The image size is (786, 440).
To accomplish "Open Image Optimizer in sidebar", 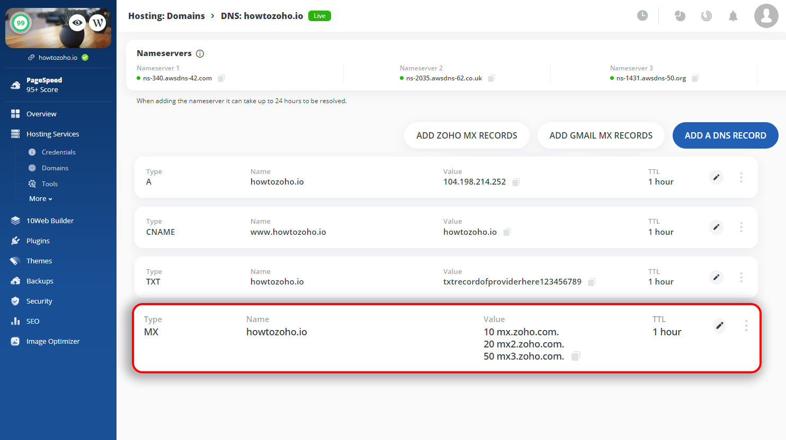I will pyautogui.click(x=53, y=341).
